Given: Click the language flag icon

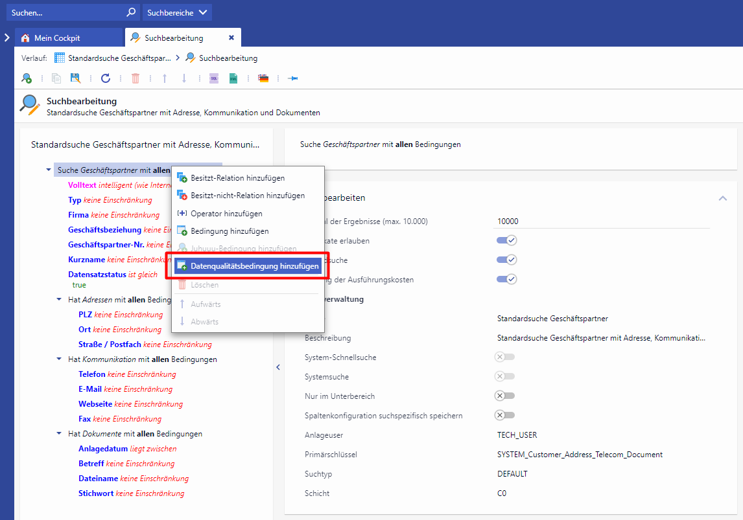Looking at the screenshot, I should click(263, 78).
